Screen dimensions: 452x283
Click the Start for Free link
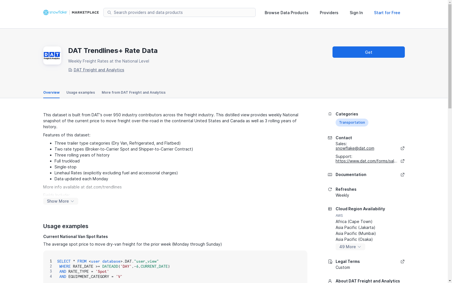pyautogui.click(x=387, y=13)
